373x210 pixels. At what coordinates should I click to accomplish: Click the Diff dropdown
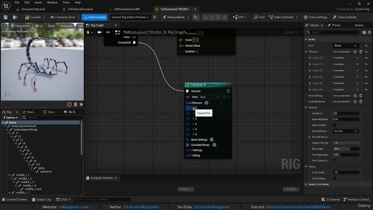[240, 17]
